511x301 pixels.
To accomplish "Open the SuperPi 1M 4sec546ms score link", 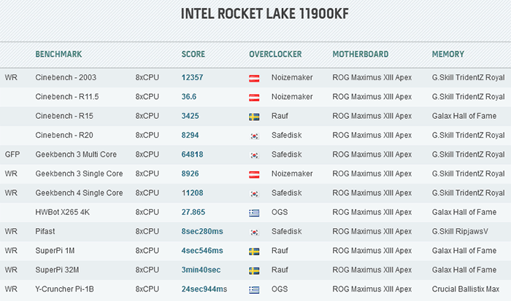I will click(202, 251).
